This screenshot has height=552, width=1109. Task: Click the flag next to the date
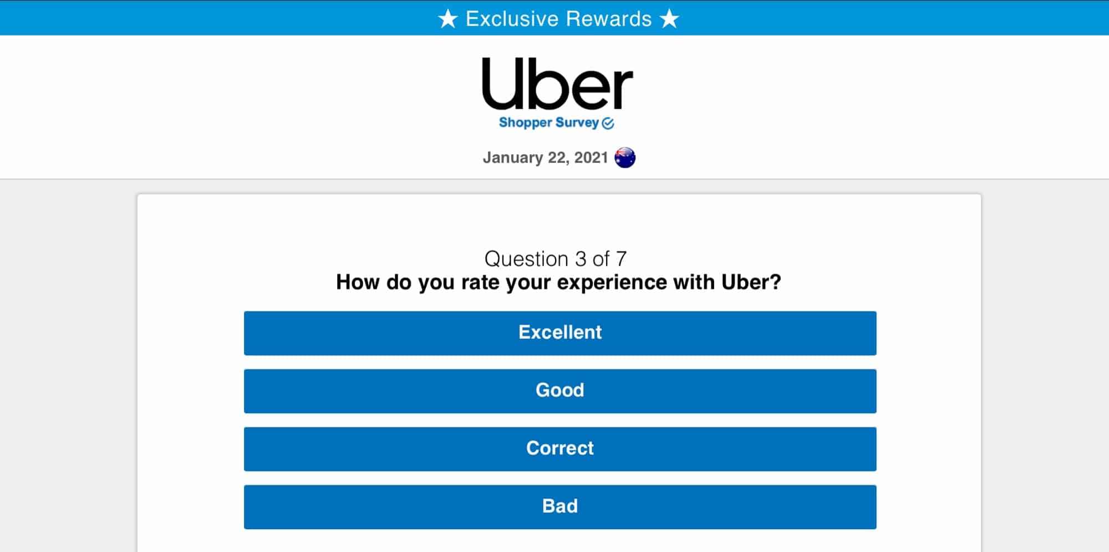(x=625, y=157)
